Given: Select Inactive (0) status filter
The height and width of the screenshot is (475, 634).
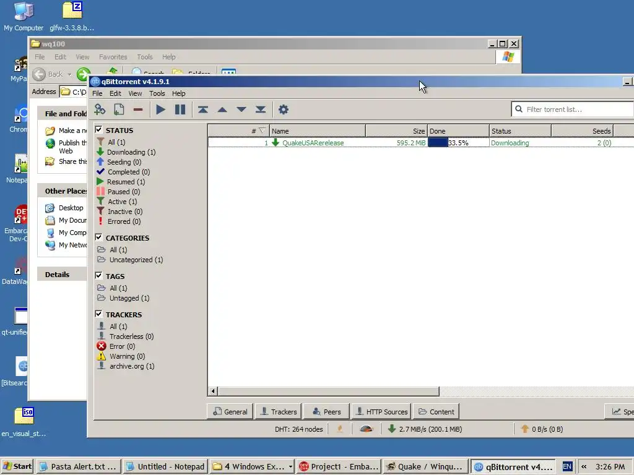Looking at the screenshot, I should 119,212.
